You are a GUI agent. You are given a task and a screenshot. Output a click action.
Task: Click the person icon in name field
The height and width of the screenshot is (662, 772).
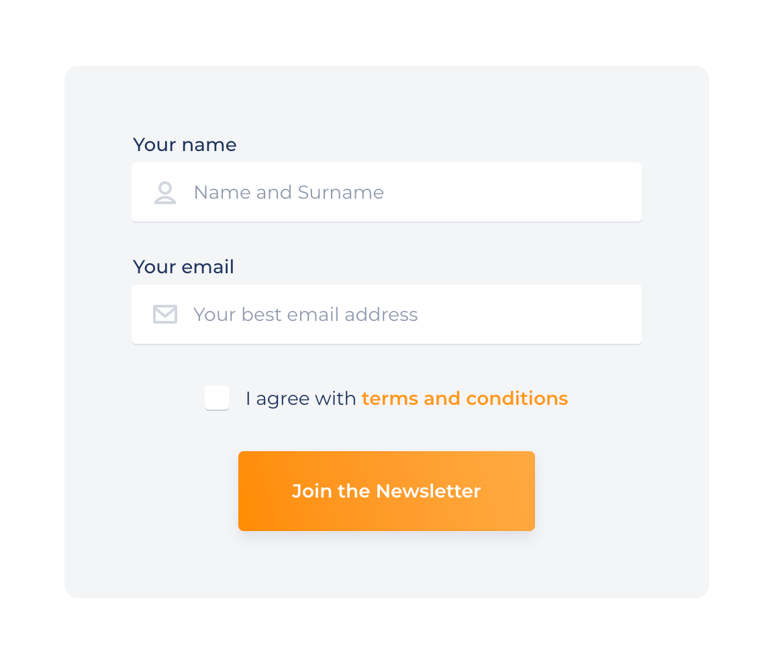click(165, 193)
